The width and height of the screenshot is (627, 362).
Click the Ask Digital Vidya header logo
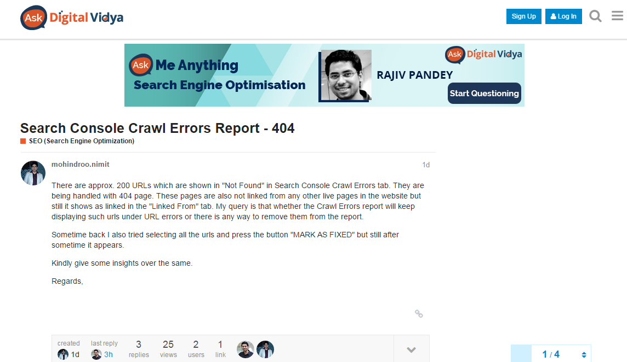(72, 17)
